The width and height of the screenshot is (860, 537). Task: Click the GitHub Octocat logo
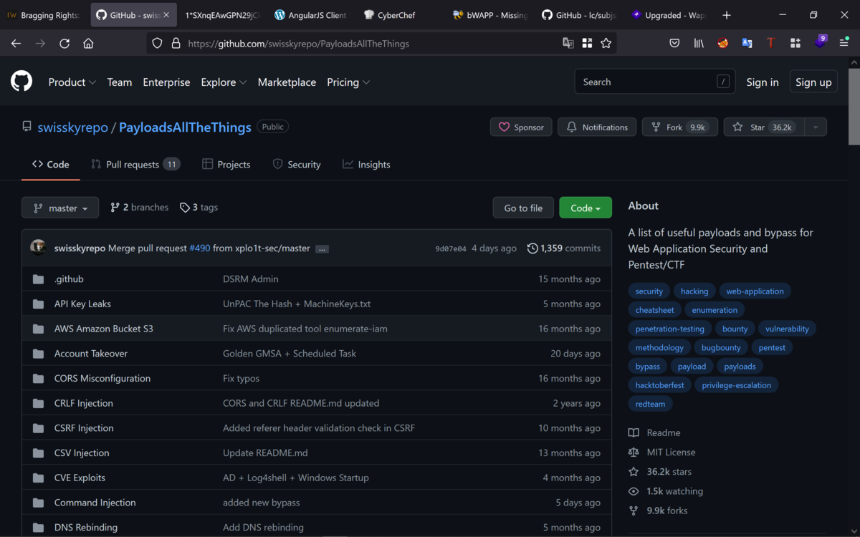pyautogui.click(x=21, y=82)
